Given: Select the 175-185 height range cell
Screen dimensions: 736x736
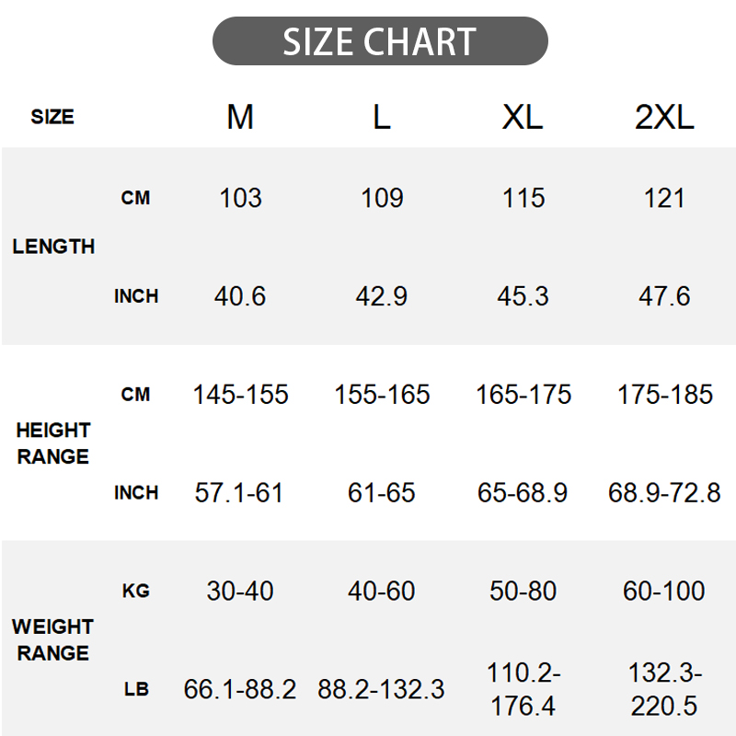Looking at the screenshot, I should click(x=664, y=395).
